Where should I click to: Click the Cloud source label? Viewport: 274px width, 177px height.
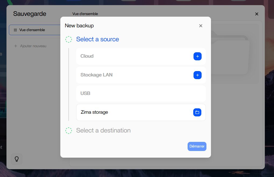87,56
